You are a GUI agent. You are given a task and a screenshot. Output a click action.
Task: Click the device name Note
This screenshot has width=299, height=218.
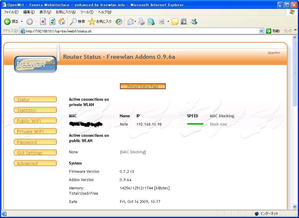pos(124,124)
